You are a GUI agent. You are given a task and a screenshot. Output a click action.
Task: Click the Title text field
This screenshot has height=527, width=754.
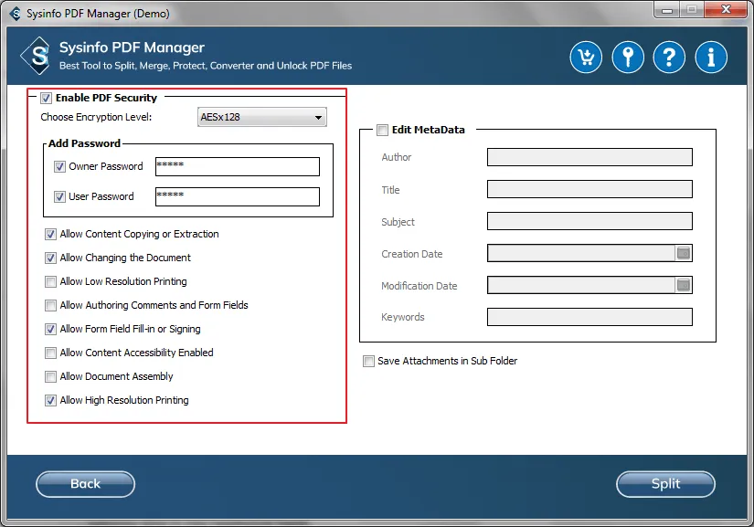[589, 189]
